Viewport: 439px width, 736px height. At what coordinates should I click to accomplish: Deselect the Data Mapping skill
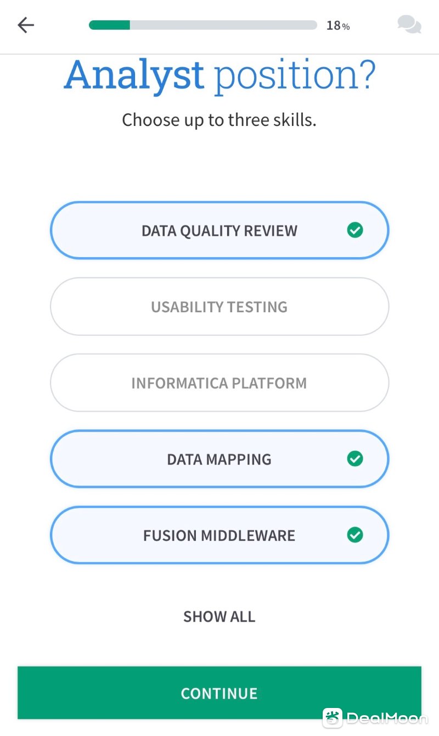pyautogui.click(x=219, y=459)
